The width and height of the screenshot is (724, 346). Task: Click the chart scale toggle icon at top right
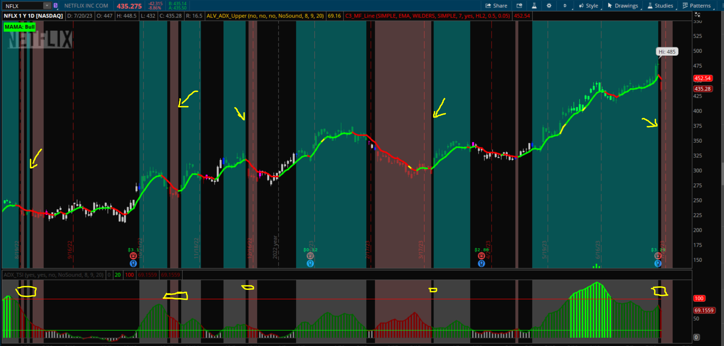coord(697,15)
